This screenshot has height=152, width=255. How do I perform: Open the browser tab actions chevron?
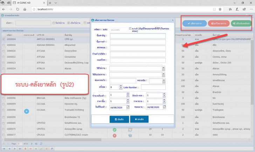click(56, 3)
